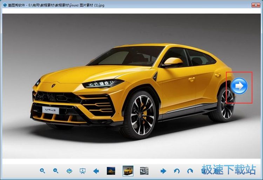Click the zoom out magnifier icon
The width and height of the screenshot is (263, 180).
point(55,171)
